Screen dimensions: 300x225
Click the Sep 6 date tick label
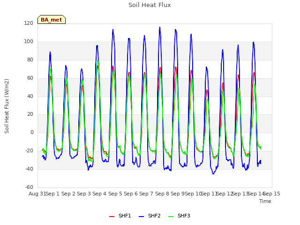pos(131,194)
